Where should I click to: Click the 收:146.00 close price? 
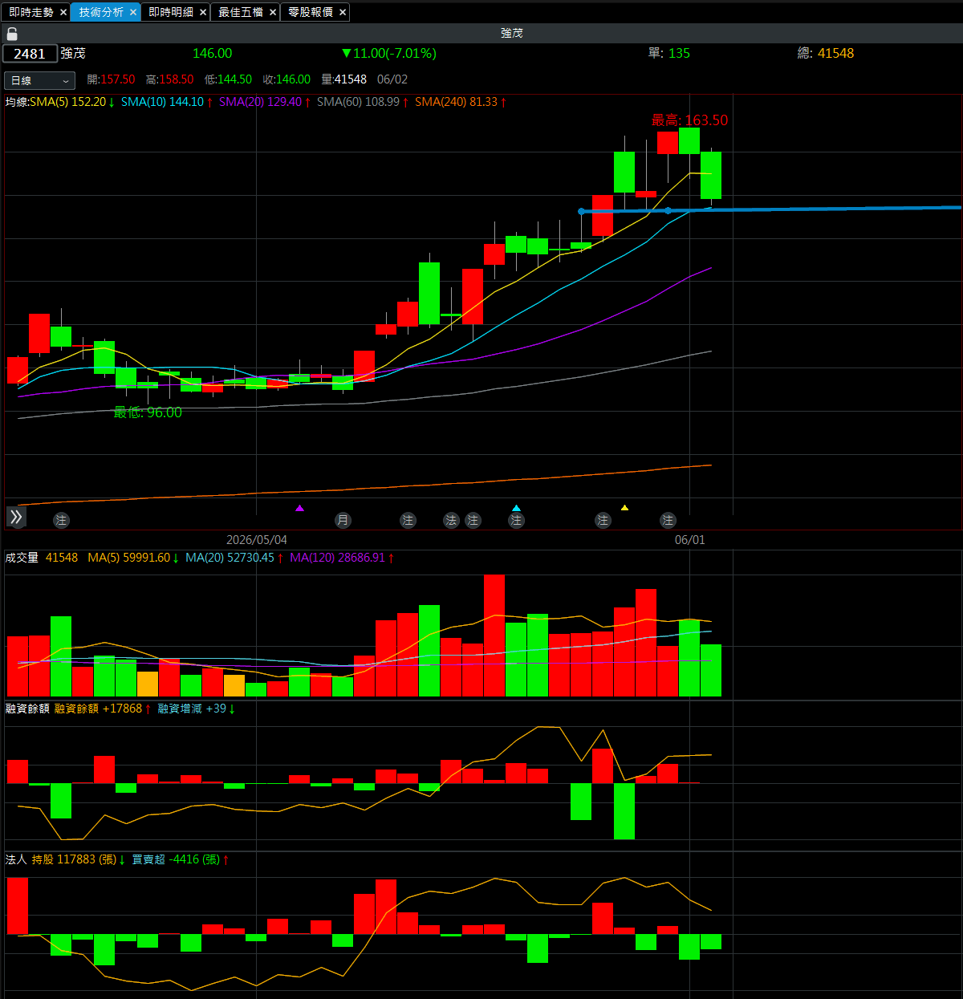point(286,79)
